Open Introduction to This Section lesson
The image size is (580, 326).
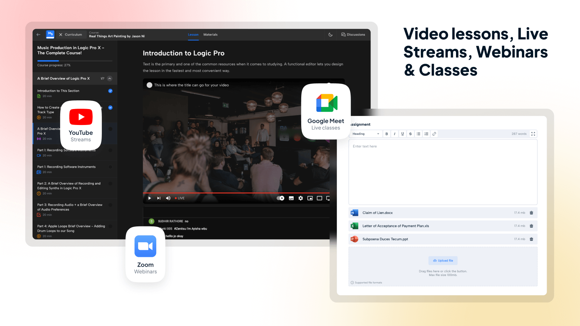(75, 93)
